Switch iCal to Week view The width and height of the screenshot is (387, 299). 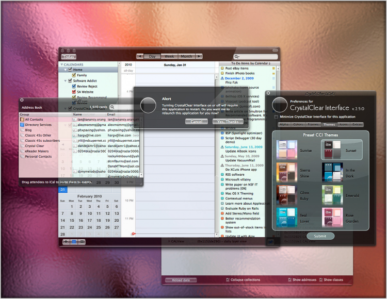[x=169, y=56]
